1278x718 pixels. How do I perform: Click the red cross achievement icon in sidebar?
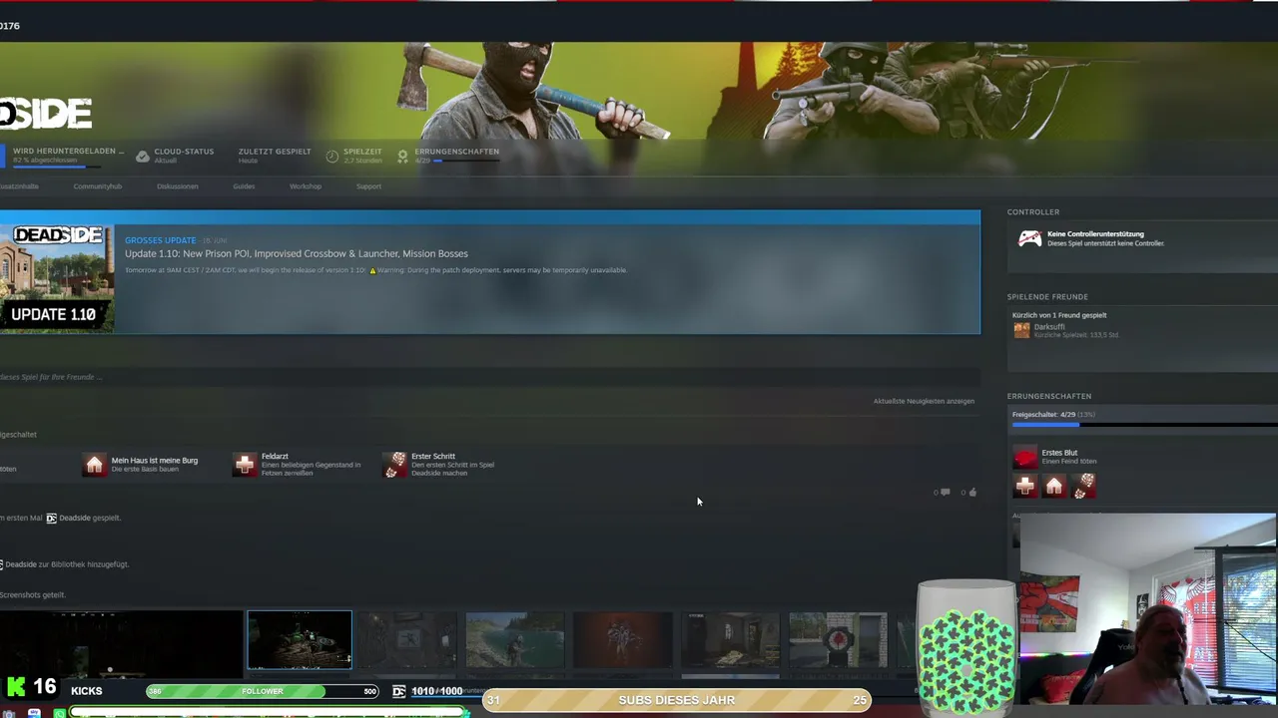pyautogui.click(x=1025, y=486)
